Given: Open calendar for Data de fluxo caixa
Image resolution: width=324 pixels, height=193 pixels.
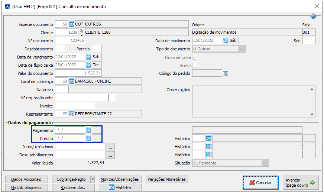Looking at the screenshot, I should [88, 65].
